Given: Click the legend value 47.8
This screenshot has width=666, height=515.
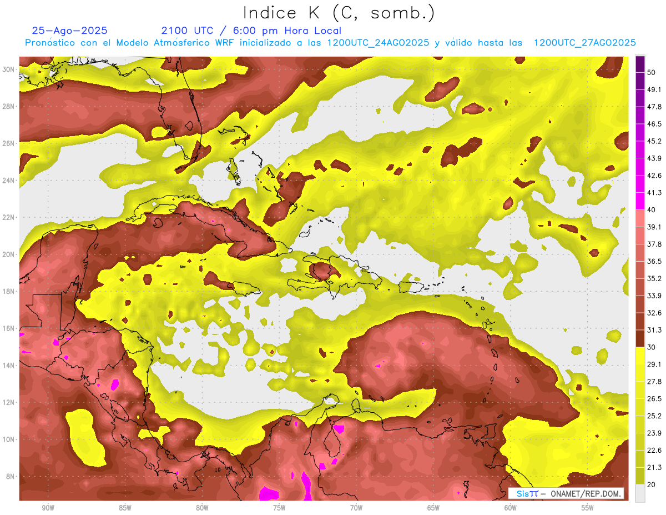Looking at the screenshot, I should [654, 107].
